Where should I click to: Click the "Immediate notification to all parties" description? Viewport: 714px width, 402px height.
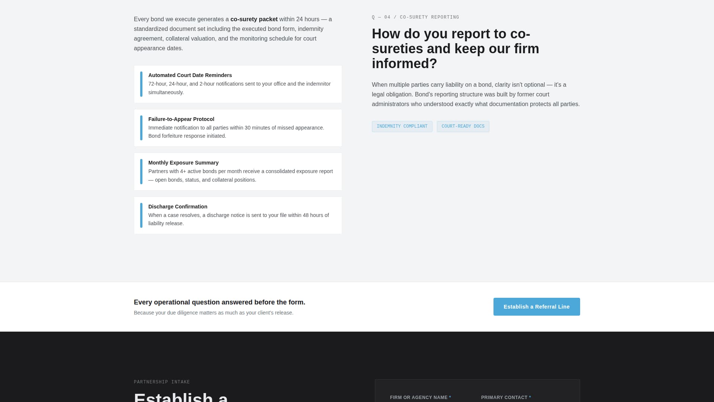click(x=236, y=132)
